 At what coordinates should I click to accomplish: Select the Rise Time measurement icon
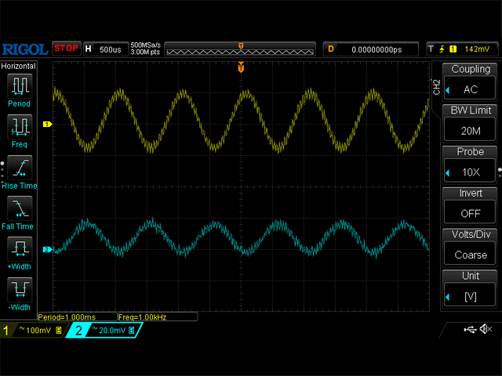(20, 170)
